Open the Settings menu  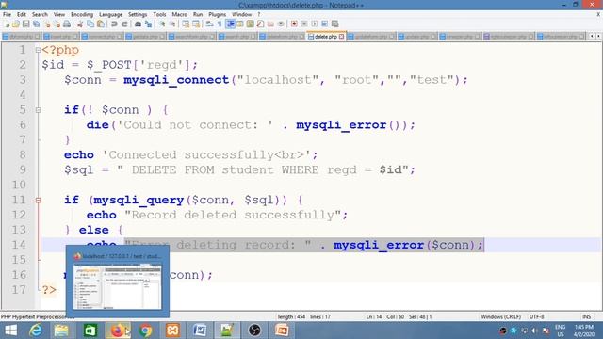[138, 15]
